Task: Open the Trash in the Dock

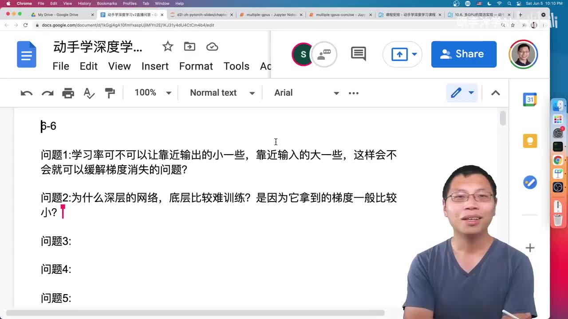Action: tap(558, 220)
